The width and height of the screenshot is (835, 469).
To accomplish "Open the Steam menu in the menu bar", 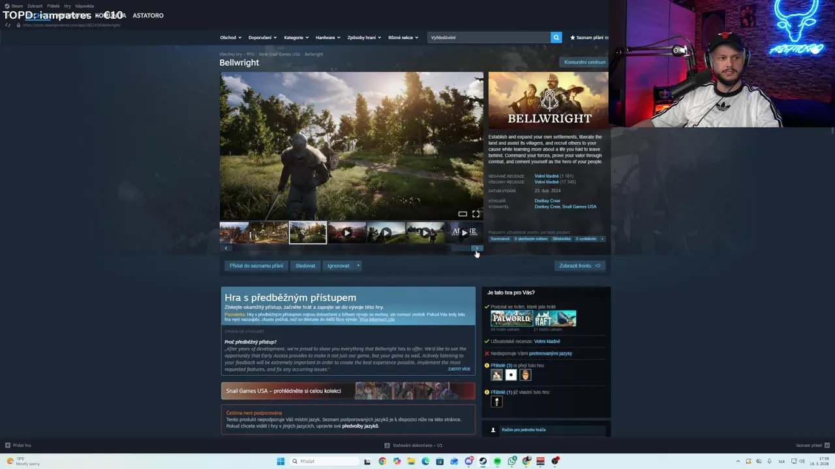I will [17, 6].
